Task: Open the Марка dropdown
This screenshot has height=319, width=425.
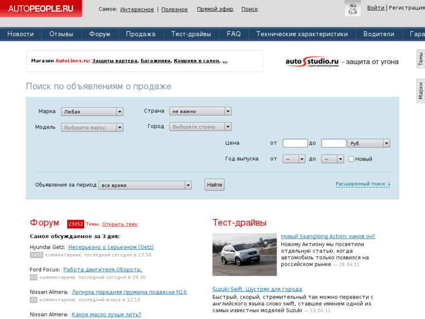Action: point(92,112)
